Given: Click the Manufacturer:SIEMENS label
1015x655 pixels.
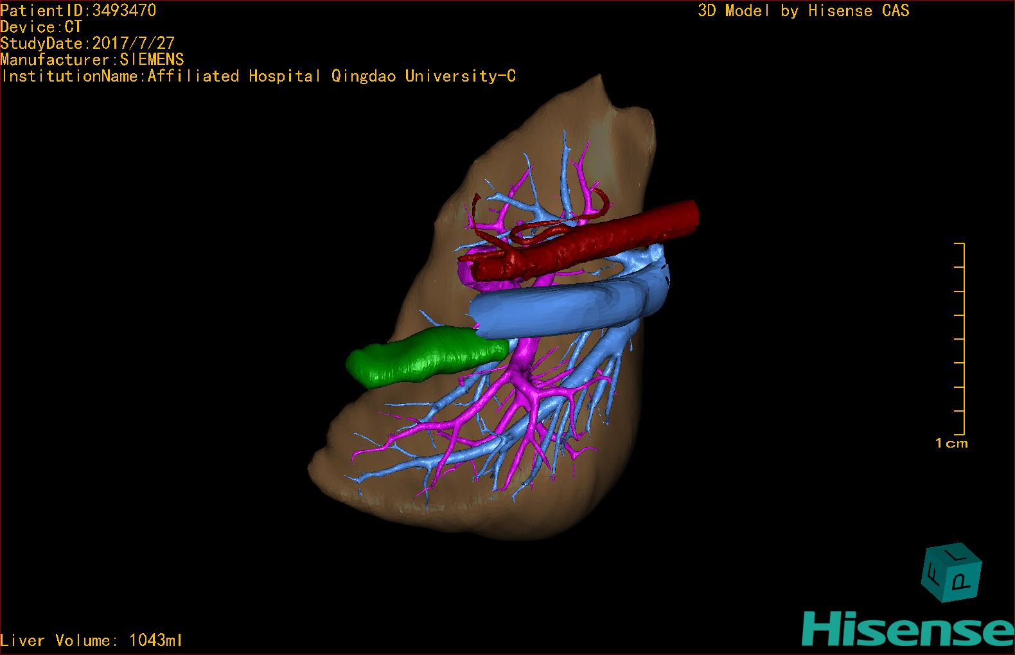Looking at the screenshot, I should (92, 60).
